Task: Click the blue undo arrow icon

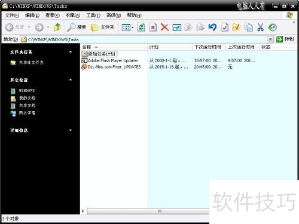Action: click(x=212, y=27)
